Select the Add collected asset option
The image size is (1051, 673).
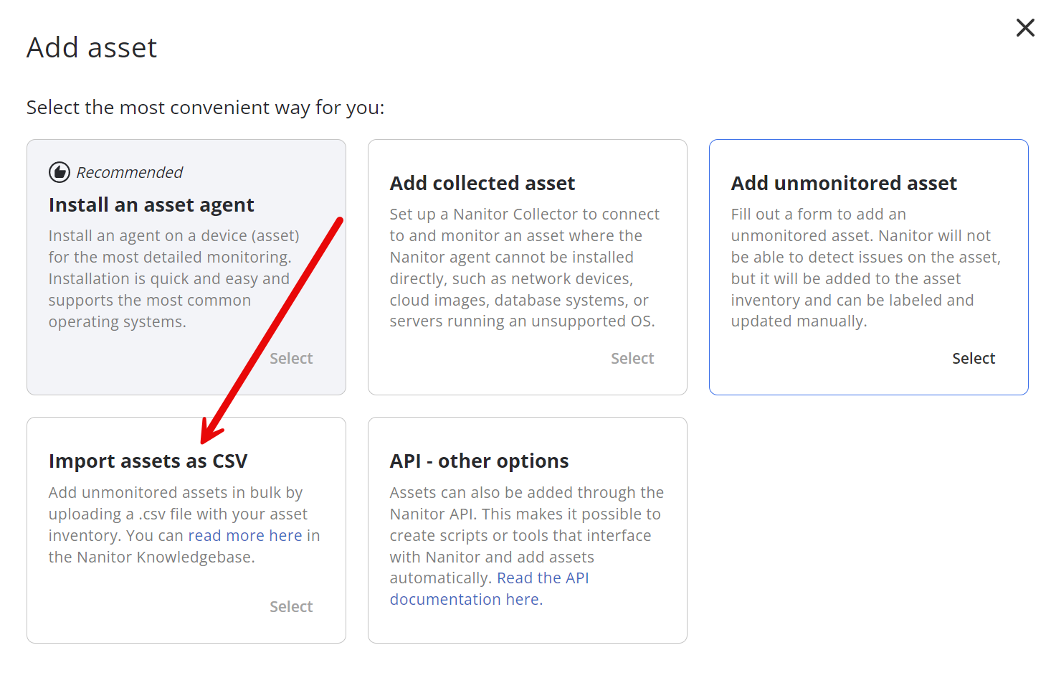pos(632,358)
